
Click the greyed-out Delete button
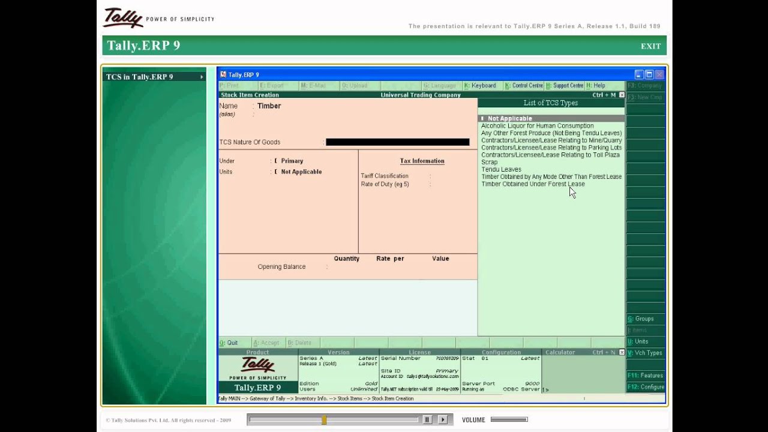click(299, 343)
